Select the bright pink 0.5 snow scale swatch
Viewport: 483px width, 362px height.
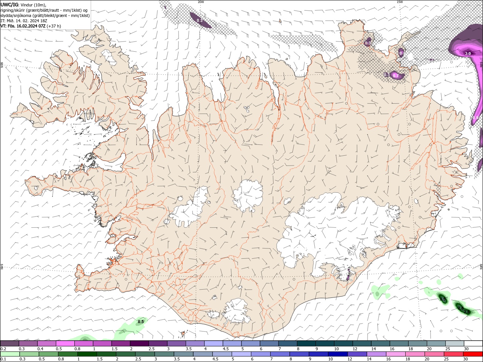click(65, 344)
